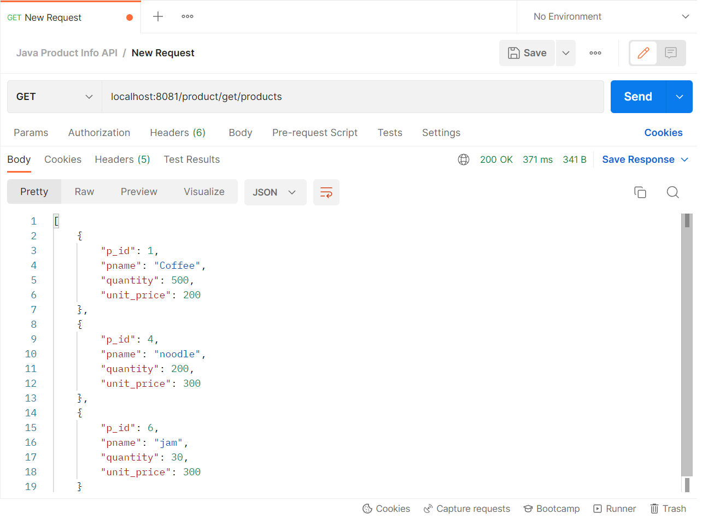
Task: Open search in response body
Action: point(672,192)
